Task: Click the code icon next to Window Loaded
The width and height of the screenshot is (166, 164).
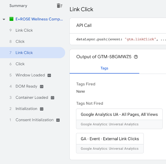Action: pos(49,75)
